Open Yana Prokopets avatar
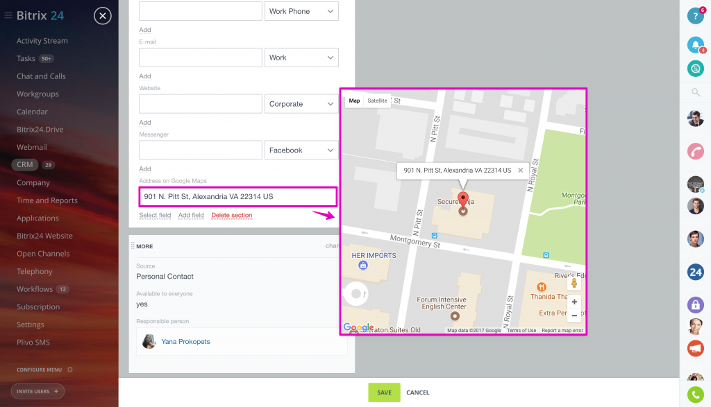 click(149, 341)
